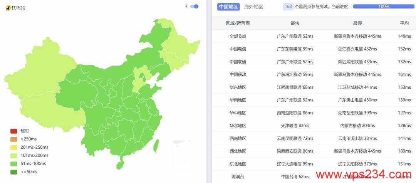This screenshot has height=183, width=416.
Task: Click the light green 101ms-200ms legend swatch
Action: 14,156
